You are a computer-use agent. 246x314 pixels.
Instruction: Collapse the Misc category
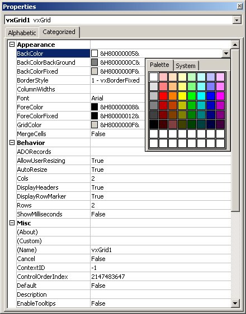[12, 223]
